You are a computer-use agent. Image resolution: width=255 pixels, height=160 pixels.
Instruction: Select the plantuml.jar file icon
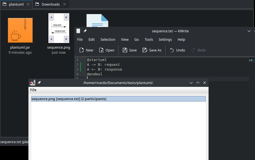pos(20,30)
